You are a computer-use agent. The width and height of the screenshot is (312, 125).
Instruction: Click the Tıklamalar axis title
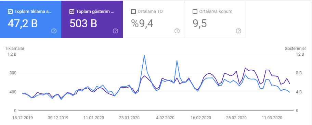pyautogui.click(x=14, y=49)
